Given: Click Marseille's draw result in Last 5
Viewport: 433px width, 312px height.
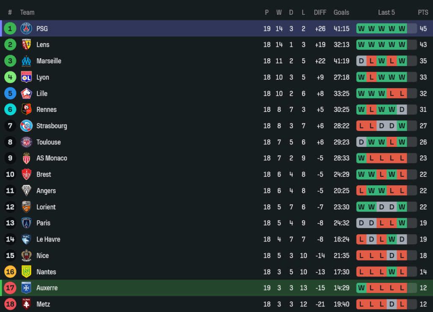Looking at the screenshot, I should click(x=361, y=61).
